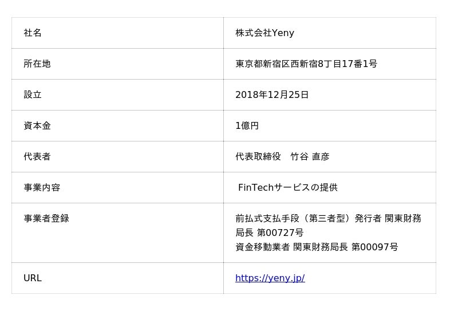Click the 事業内容 label cell

pyautogui.click(x=42, y=188)
